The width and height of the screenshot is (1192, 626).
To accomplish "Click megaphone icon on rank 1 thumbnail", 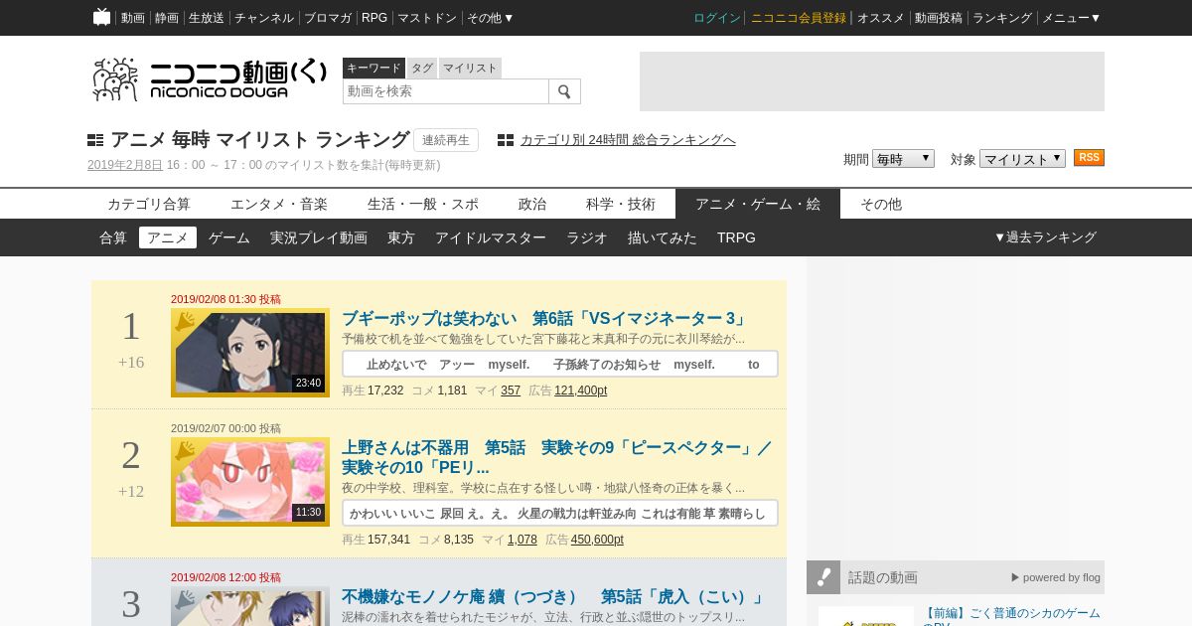I will tap(185, 322).
